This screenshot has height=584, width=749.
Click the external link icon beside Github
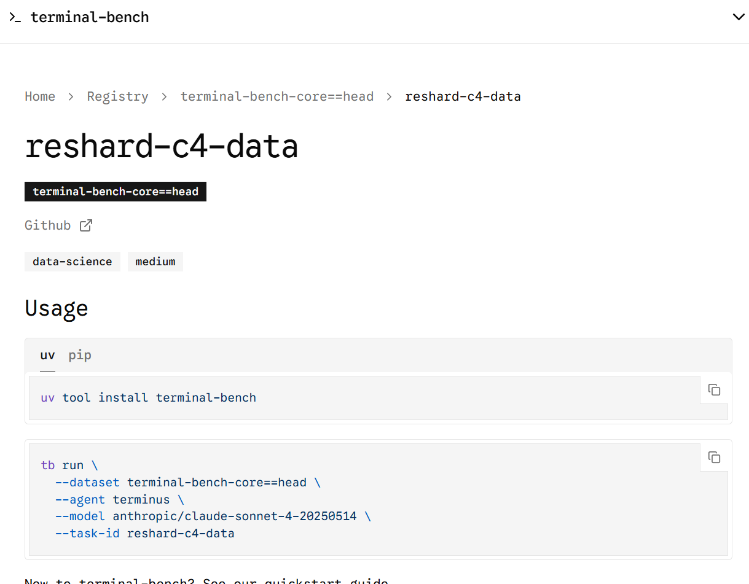coord(86,225)
